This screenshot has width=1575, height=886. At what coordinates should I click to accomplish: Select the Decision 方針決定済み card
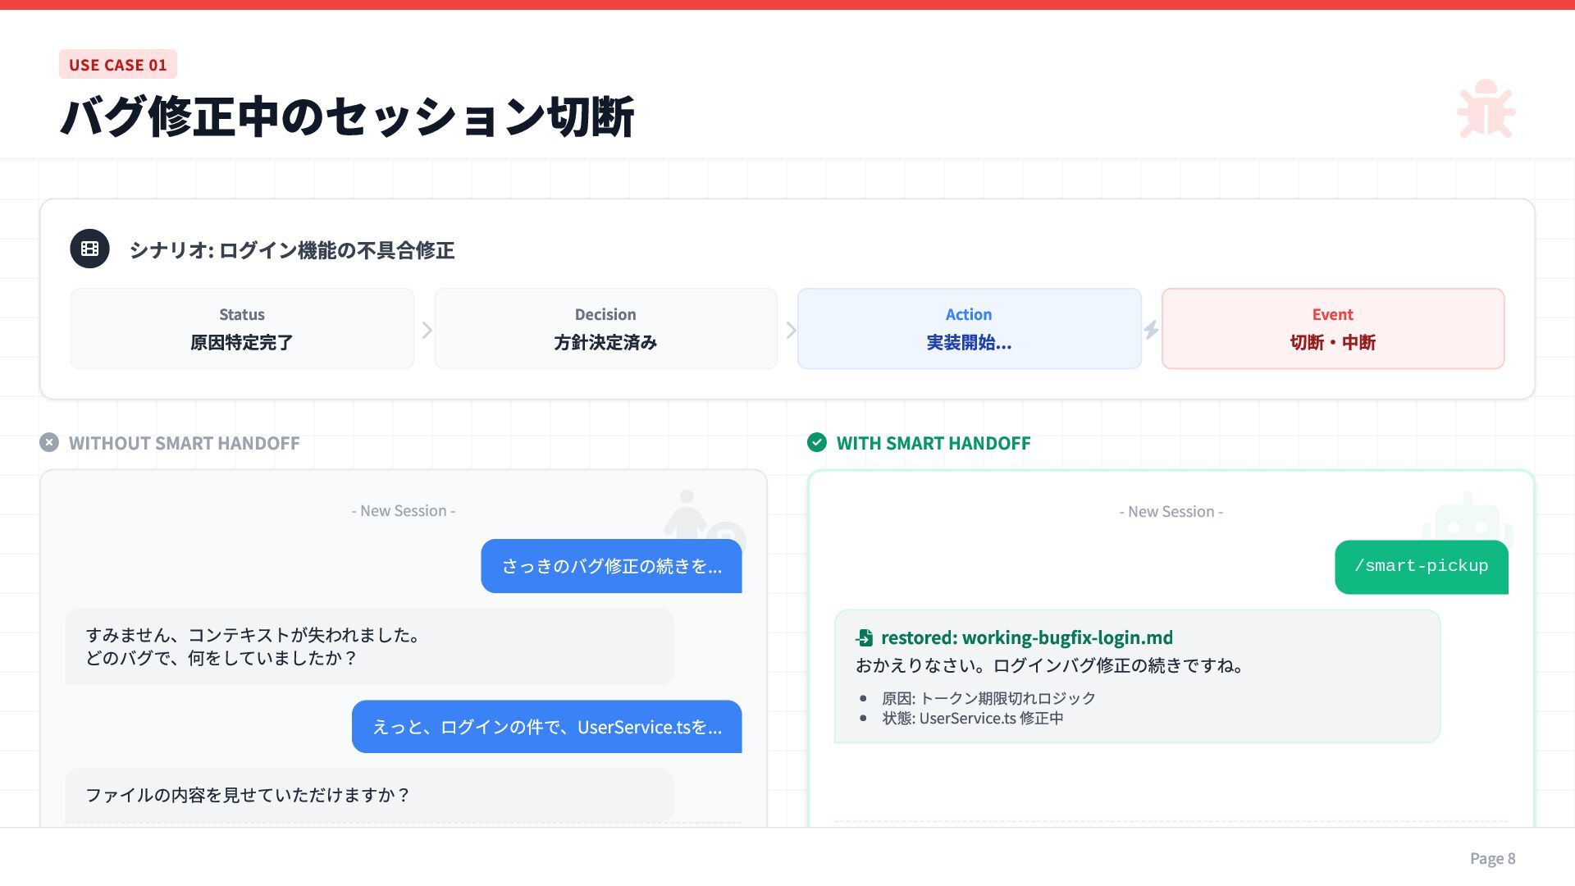pyautogui.click(x=605, y=328)
